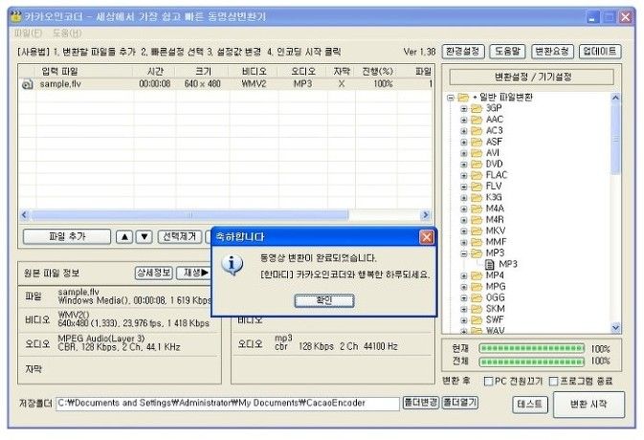This screenshot has width=644, height=440.
Task: Click the AVI folder icon
Action: (x=477, y=153)
